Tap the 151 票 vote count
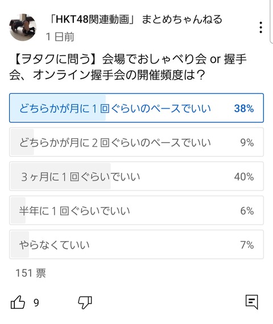 click(31, 273)
